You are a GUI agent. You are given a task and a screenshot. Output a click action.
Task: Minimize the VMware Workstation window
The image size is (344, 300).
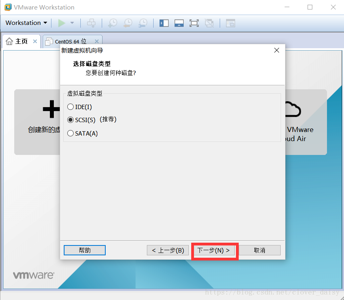tap(287, 7)
